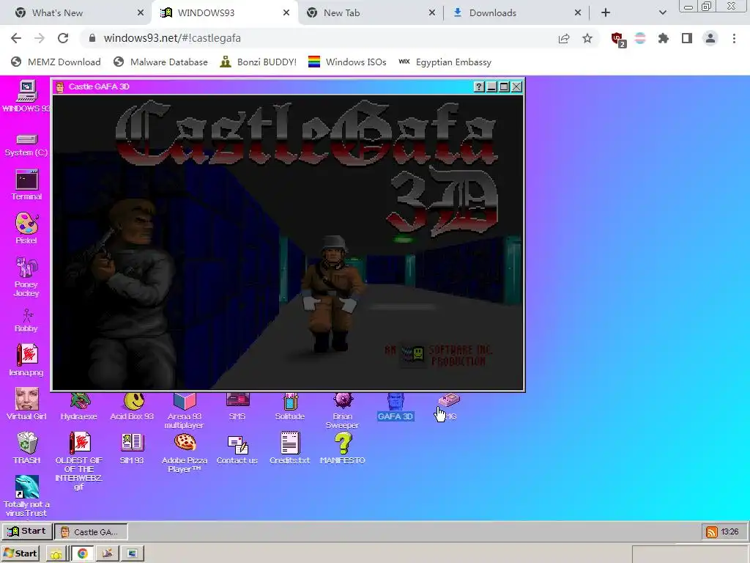750x563 pixels.
Task: Open Adobe Pizza Player icon
Action: pyautogui.click(x=185, y=452)
